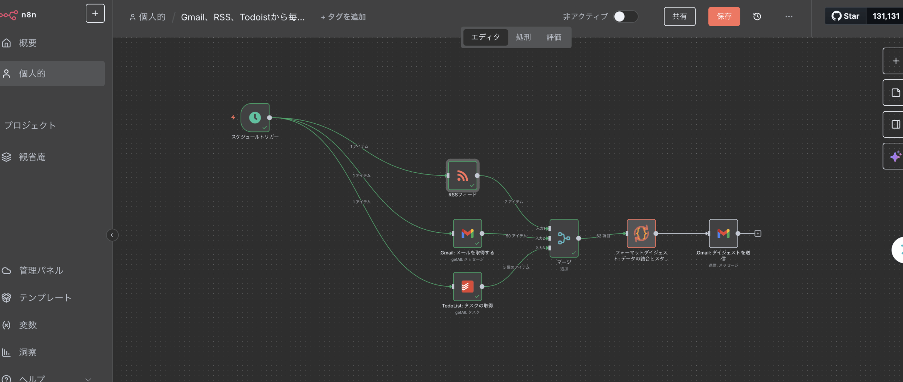Open the three-dots more options menu
Screen dimensions: 903x382
click(789, 17)
